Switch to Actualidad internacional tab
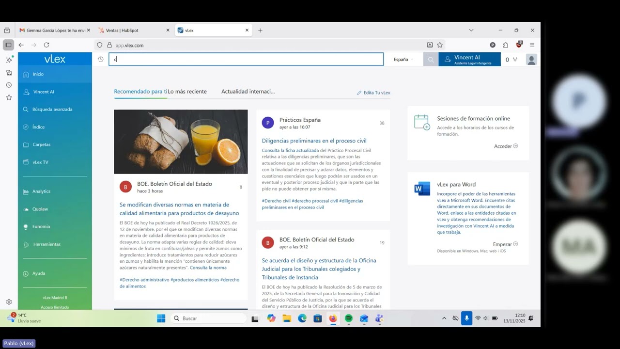The image size is (620, 349). tap(248, 92)
